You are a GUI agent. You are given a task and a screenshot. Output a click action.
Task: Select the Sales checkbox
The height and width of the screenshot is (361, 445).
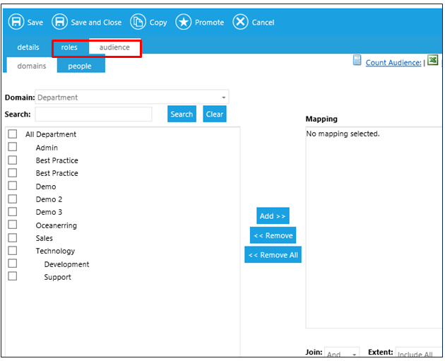click(13, 238)
